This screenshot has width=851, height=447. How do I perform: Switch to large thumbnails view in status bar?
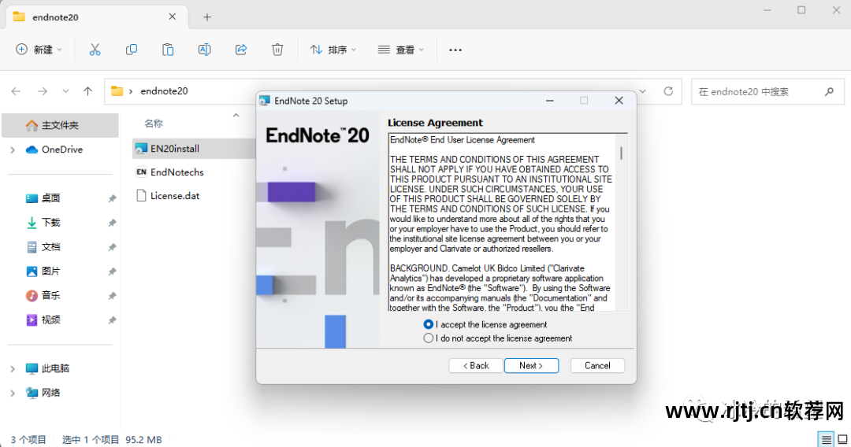(x=841, y=439)
